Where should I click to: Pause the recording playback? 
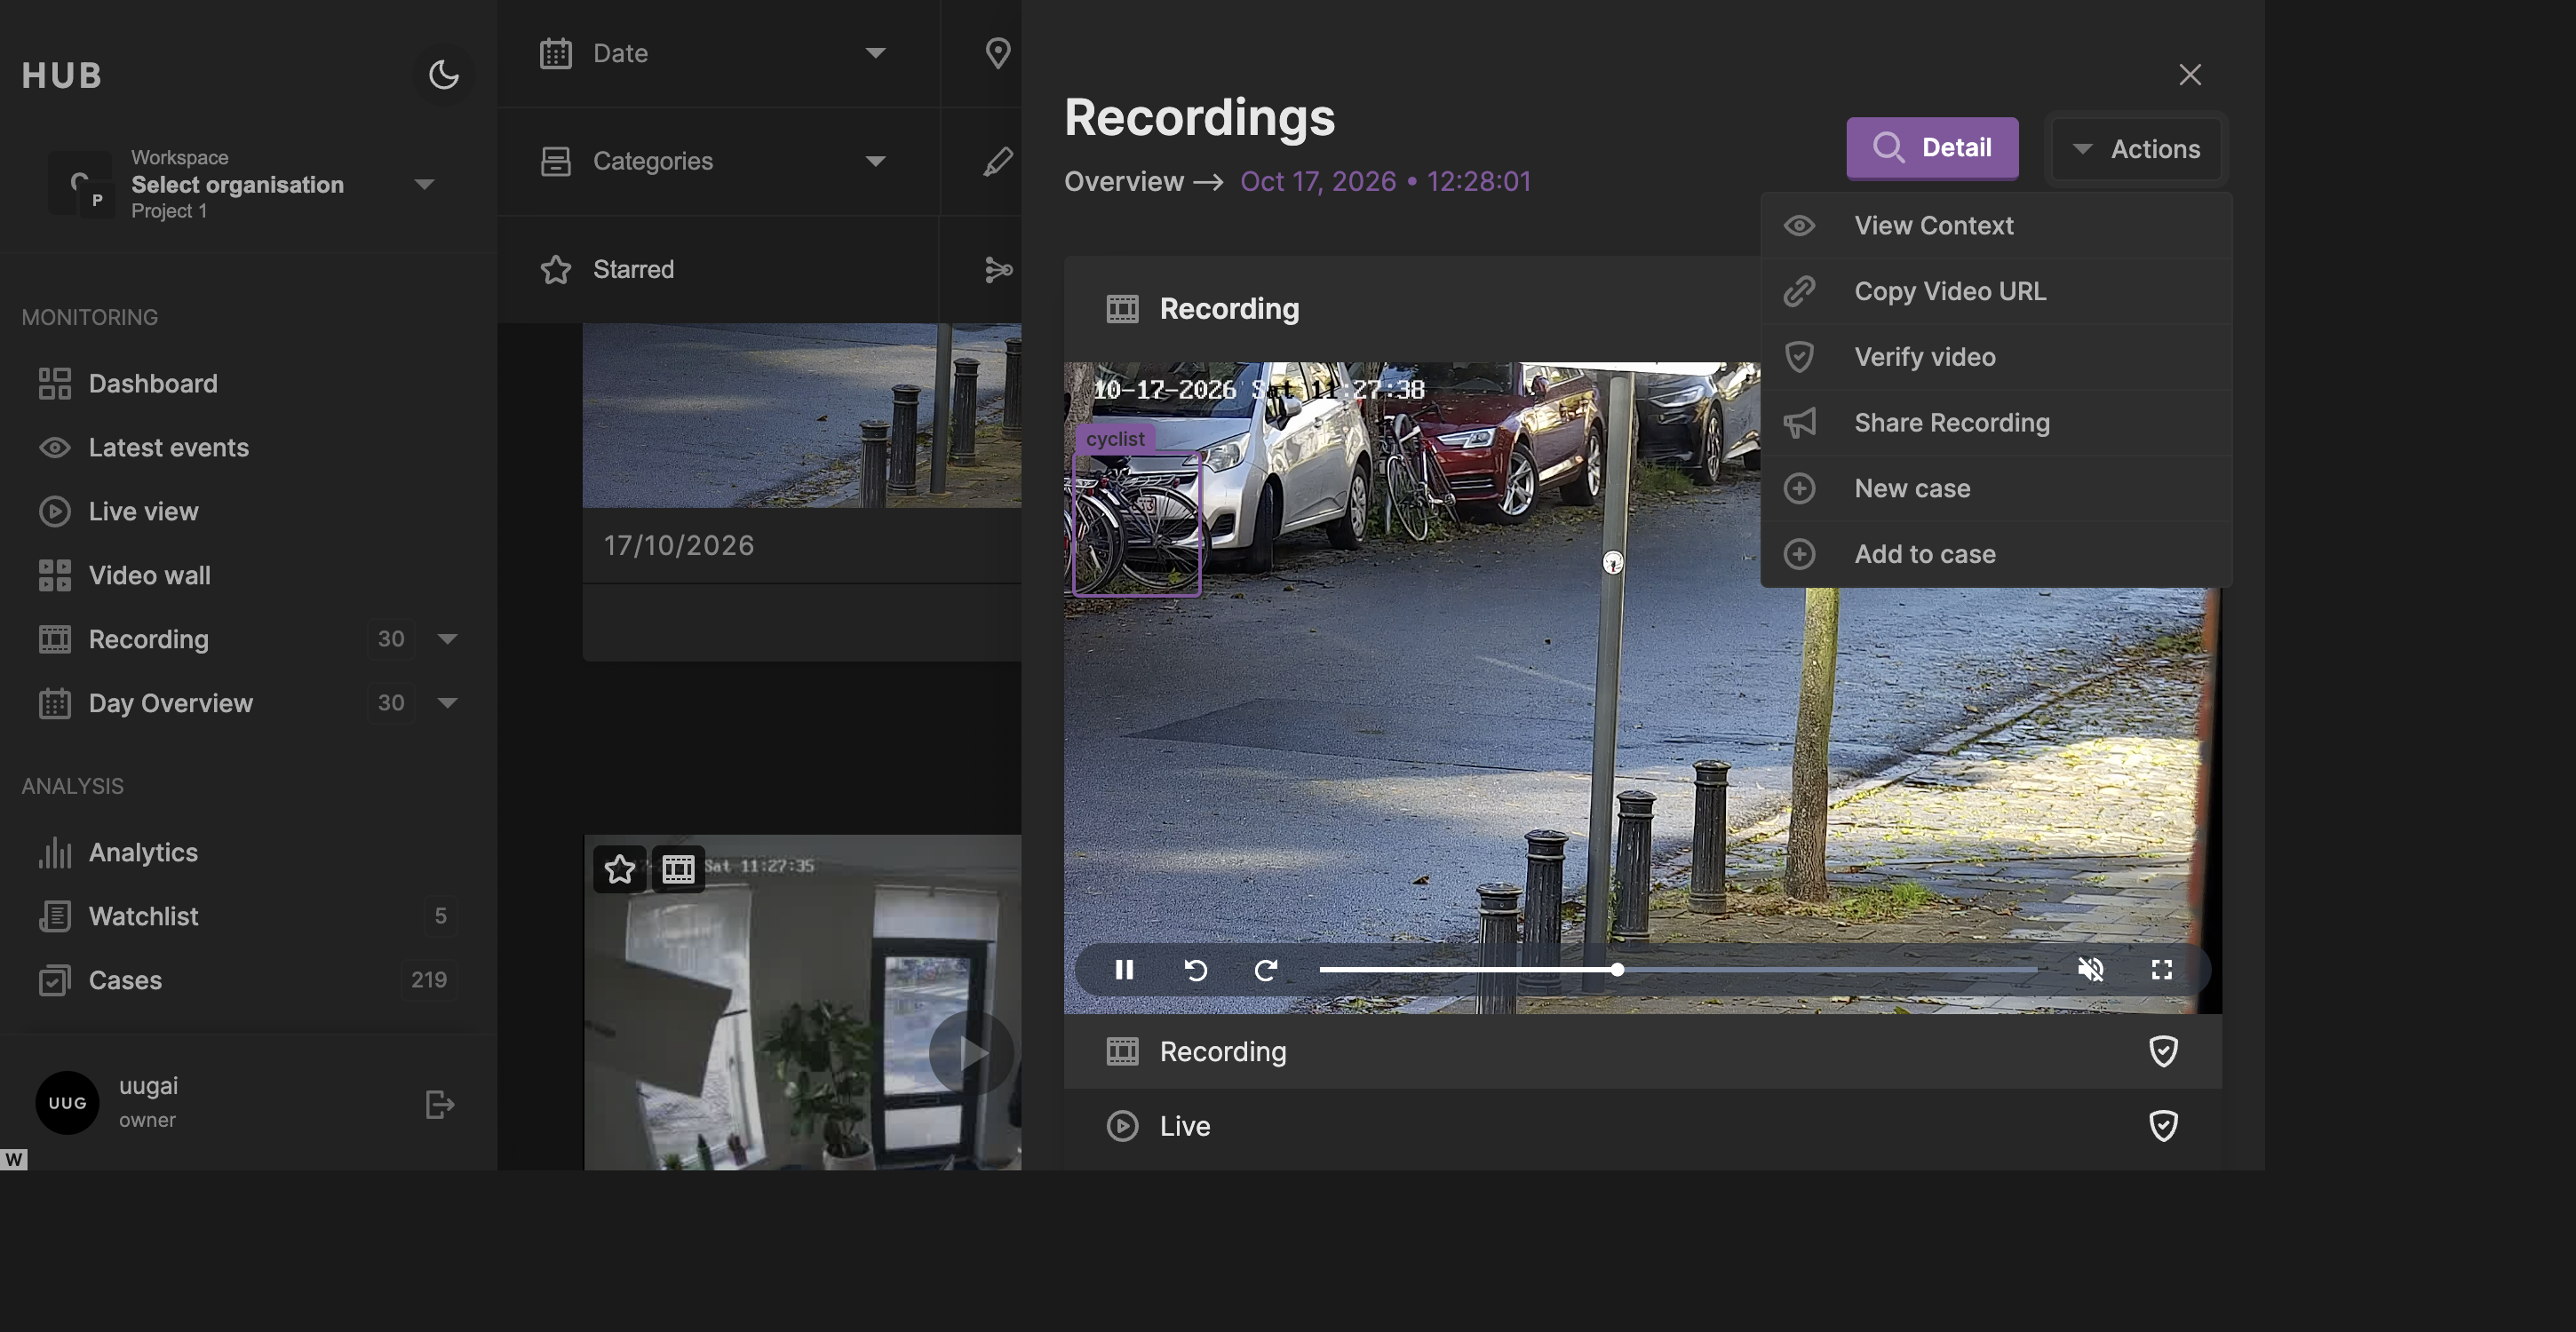[1124, 970]
